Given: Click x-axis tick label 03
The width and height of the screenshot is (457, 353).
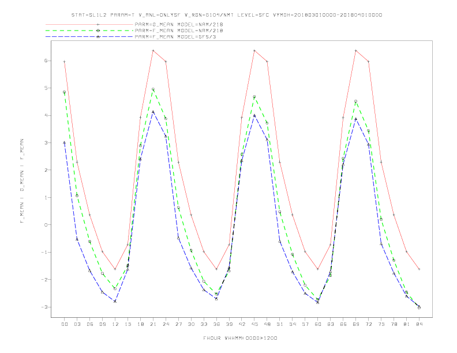Looking at the screenshot, I should pos(77,324).
